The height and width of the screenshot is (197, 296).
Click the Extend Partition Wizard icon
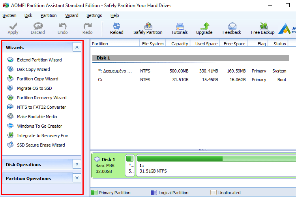(10, 60)
